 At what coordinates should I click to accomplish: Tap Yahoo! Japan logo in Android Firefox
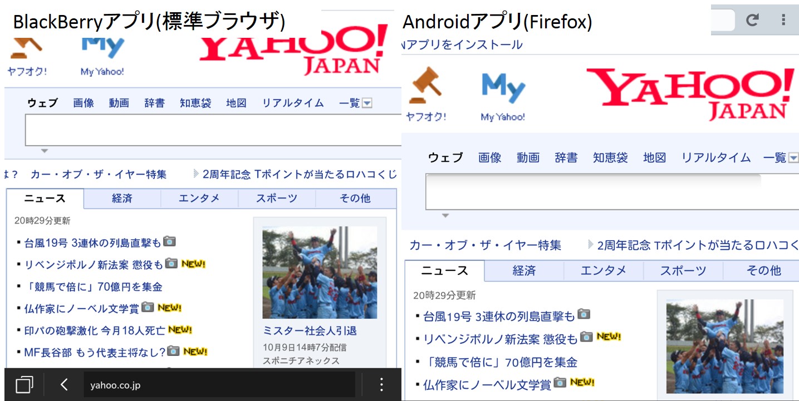click(x=691, y=94)
